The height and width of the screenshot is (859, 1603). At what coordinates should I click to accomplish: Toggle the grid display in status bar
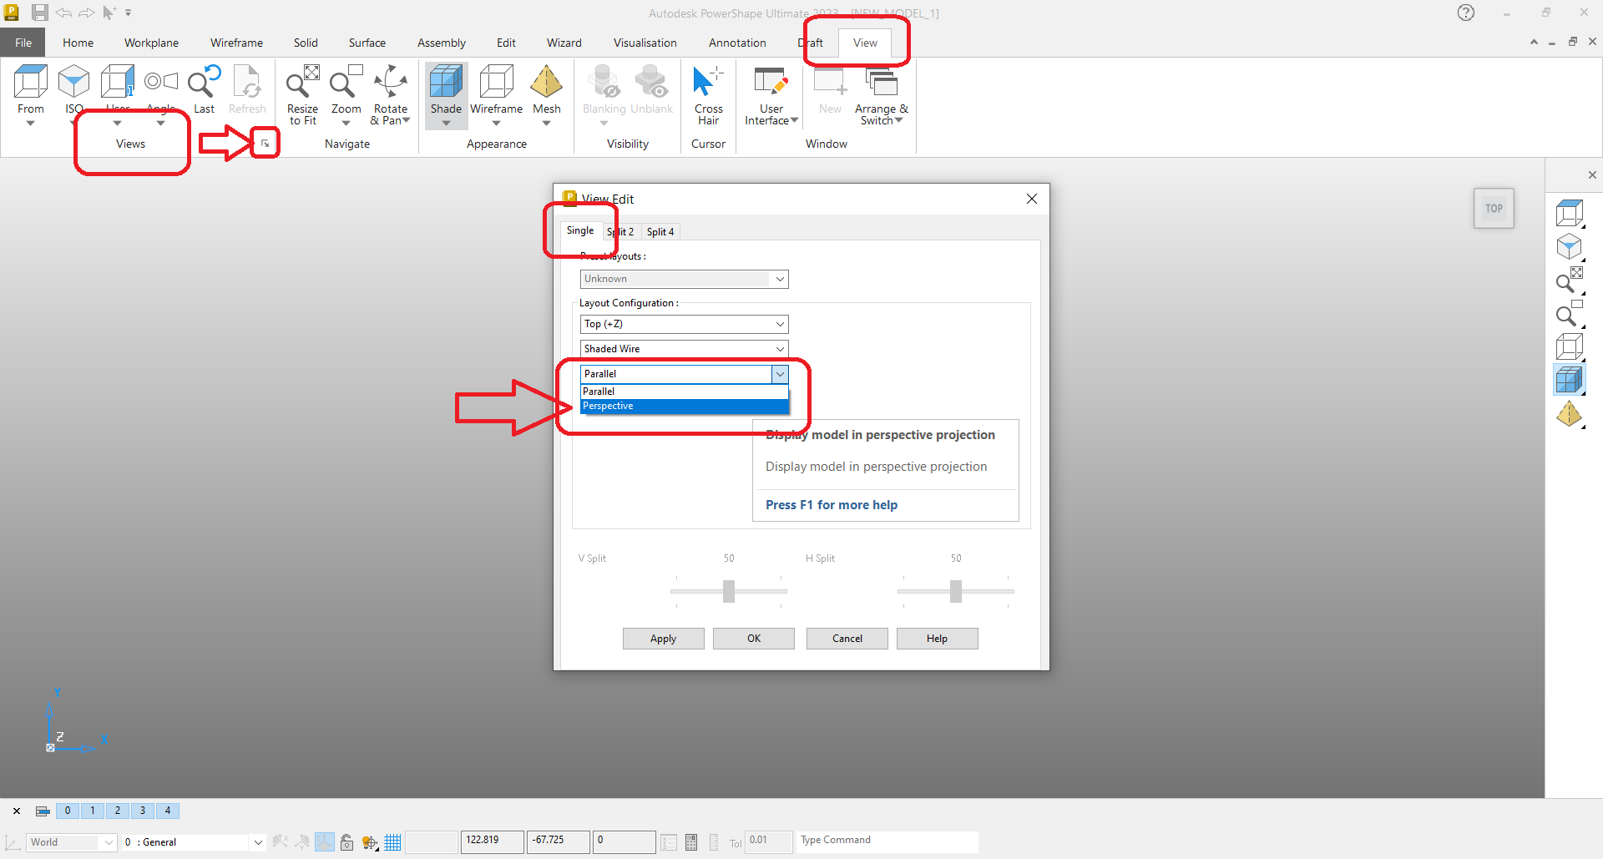[x=392, y=841]
